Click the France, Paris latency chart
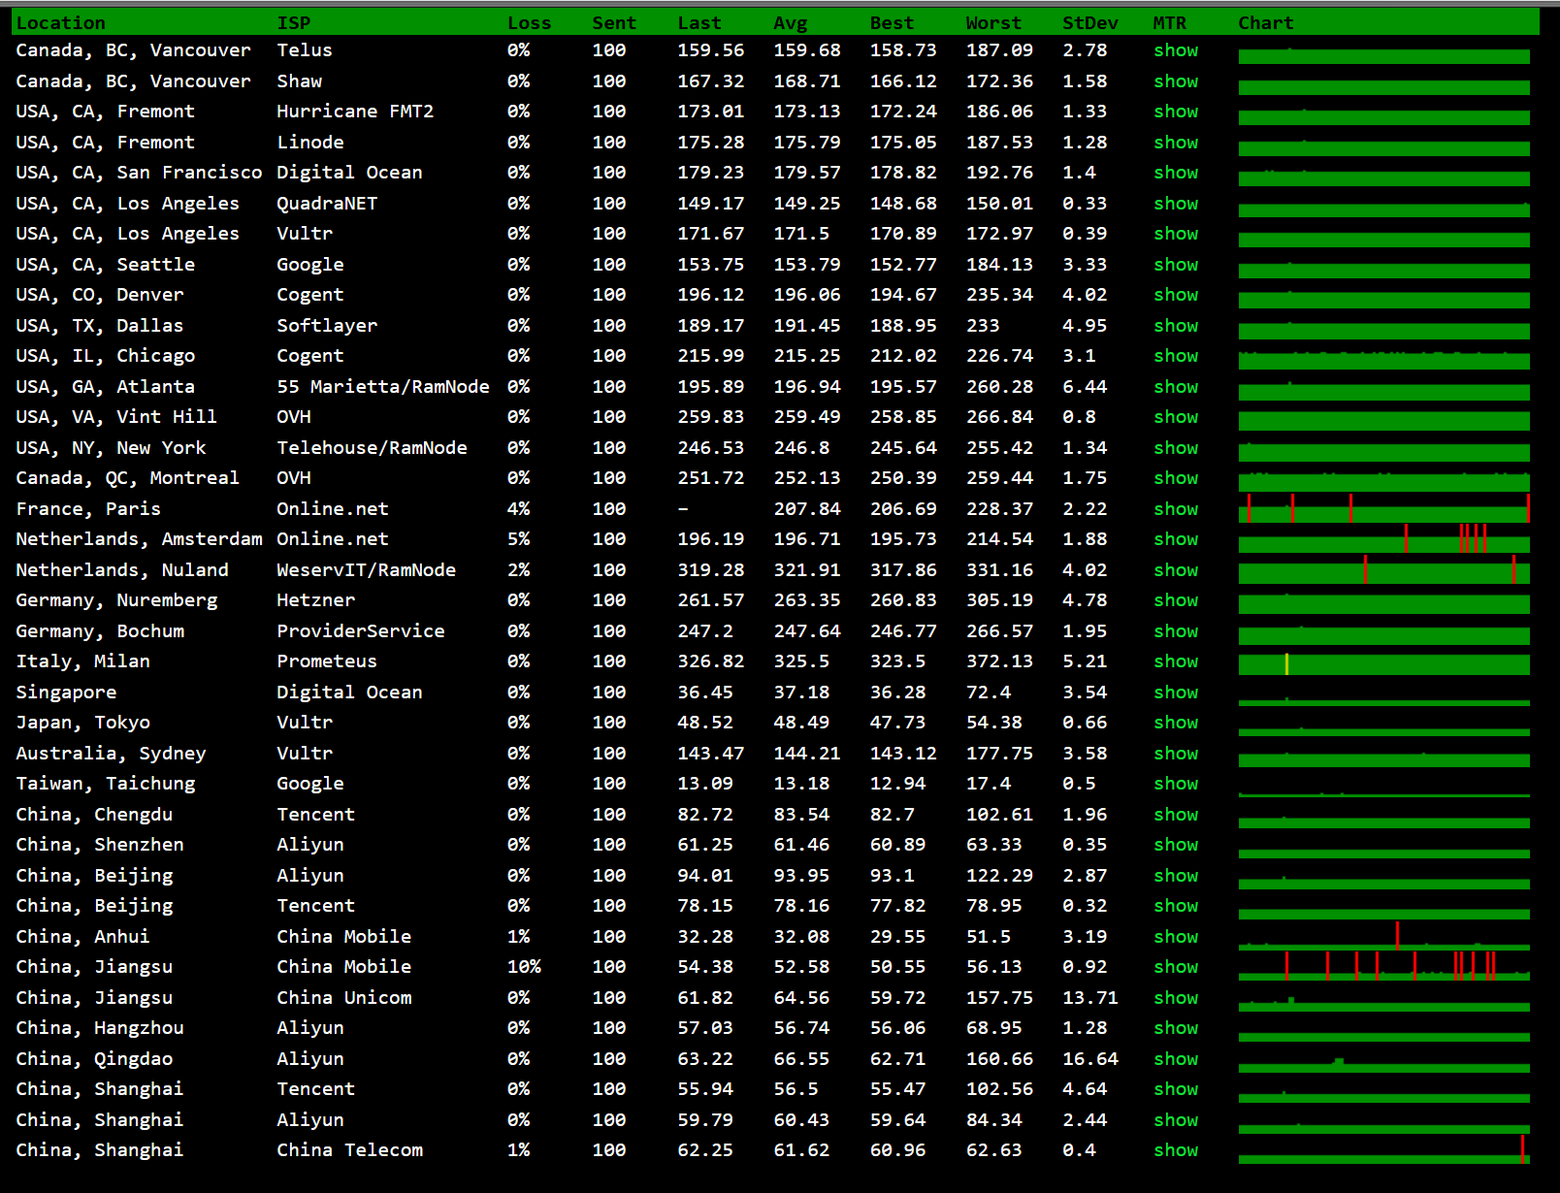Image resolution: width=1560 pixels, height=1193 pixels. coord(1384,508)
